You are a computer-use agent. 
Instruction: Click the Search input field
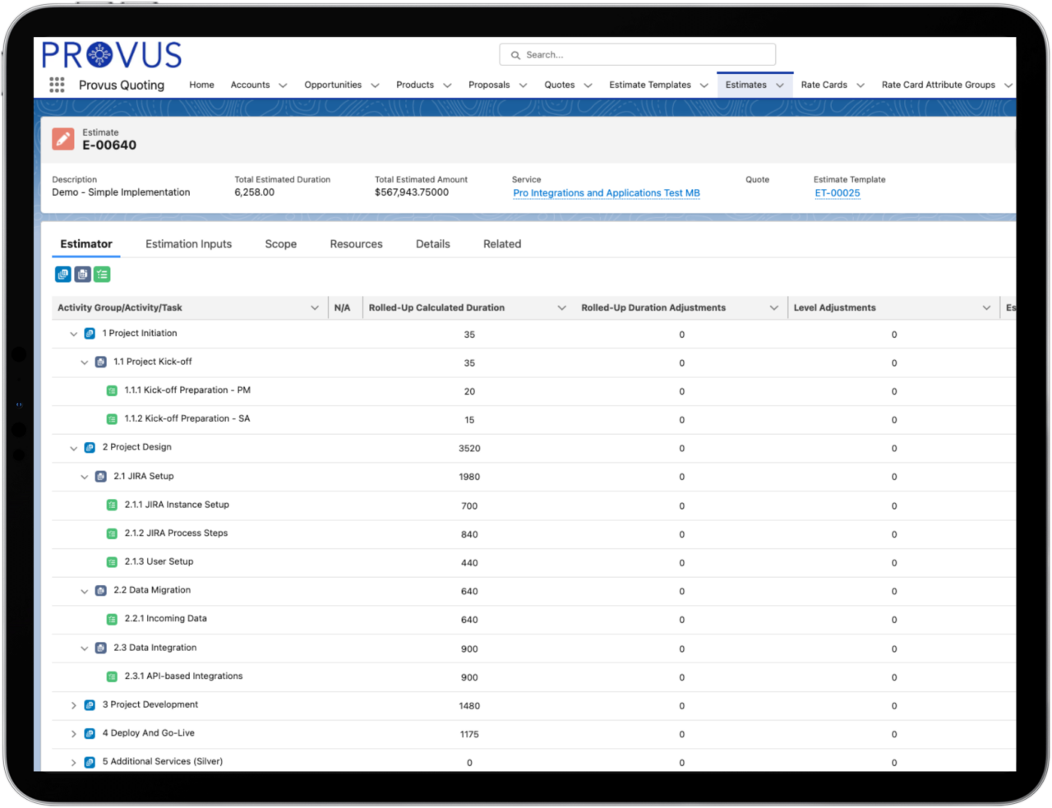click(637, 54)
